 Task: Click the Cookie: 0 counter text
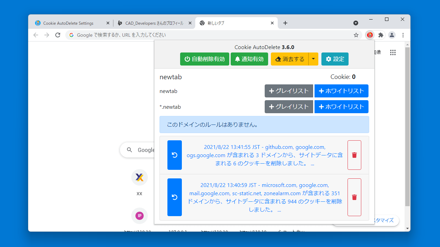(343, 77)
